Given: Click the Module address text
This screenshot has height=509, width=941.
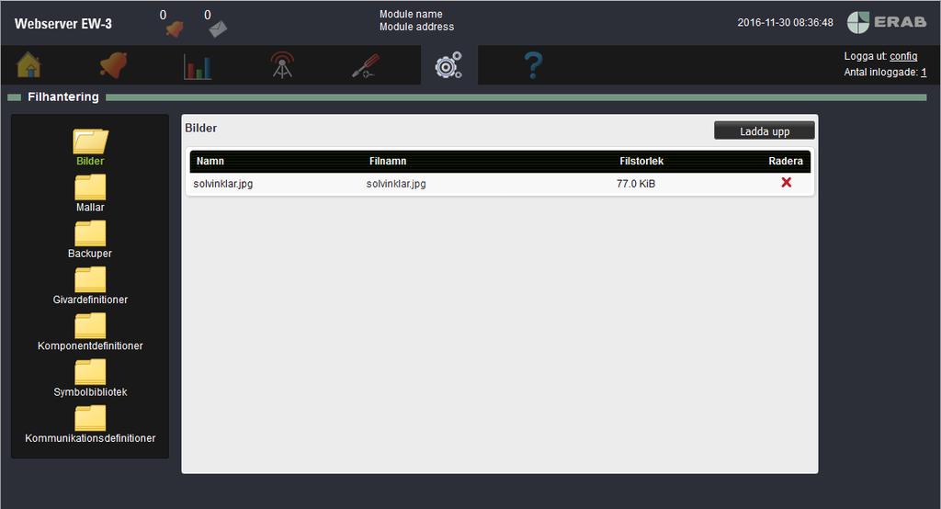Looking at the screenshot, I should coord(416,27).
